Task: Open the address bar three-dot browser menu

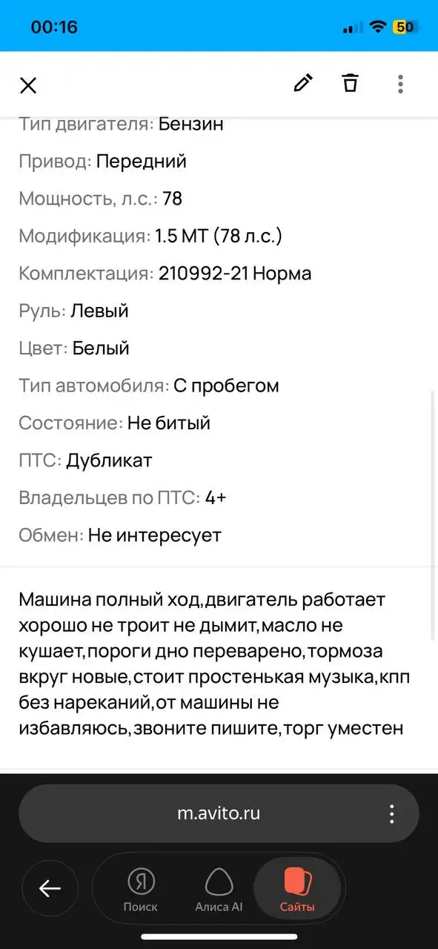Action: coord(391,813)
